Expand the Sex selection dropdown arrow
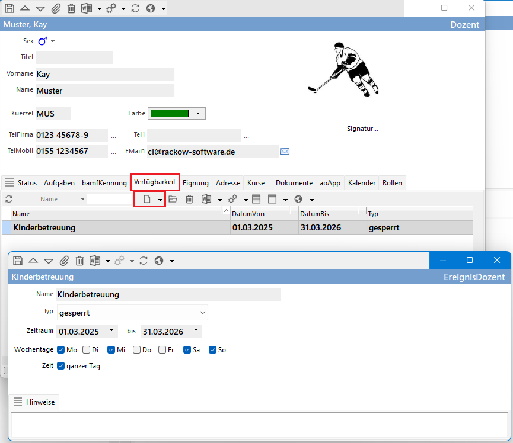This screenshot has height=443, width=513. [53, 41]
